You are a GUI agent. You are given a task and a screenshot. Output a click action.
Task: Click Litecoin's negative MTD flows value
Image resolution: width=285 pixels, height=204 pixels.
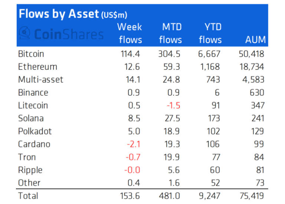coord(173,106)
